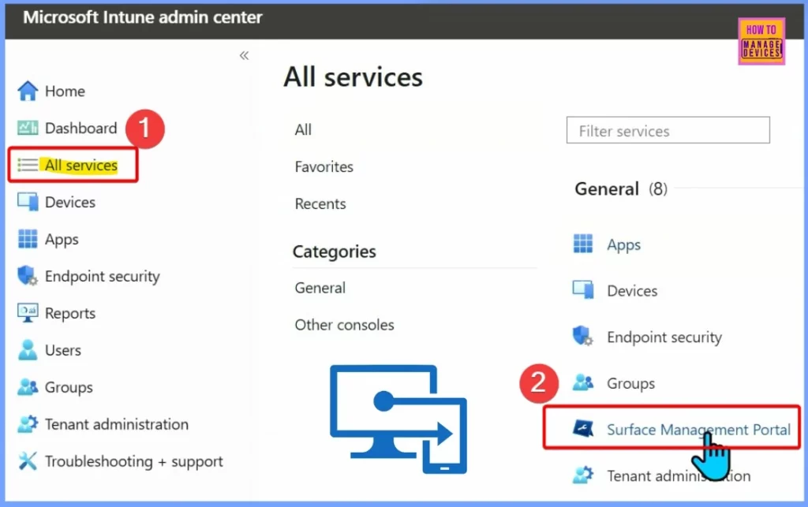Image resolution: width=808 pixels, height=507 pixels.
Task: Click the All services list icon
Action: (28, 165)
